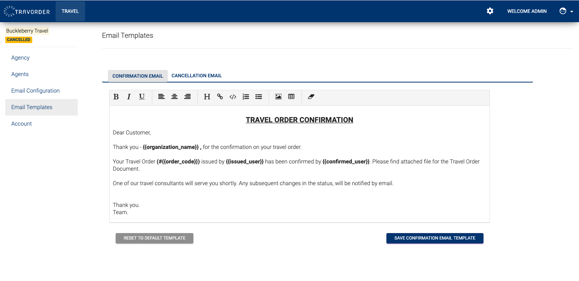
Task: Insert a hyperlink with link icon
Action: (220, 97)
